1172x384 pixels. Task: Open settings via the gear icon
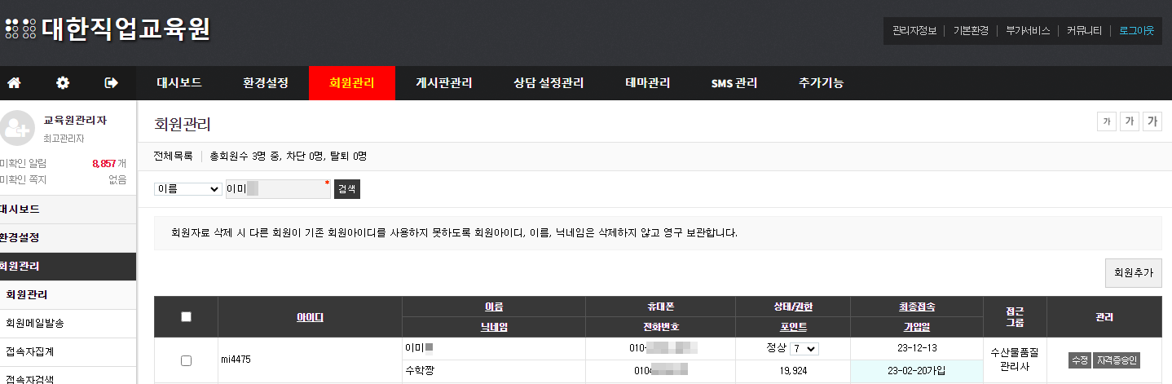click(63, 83)
